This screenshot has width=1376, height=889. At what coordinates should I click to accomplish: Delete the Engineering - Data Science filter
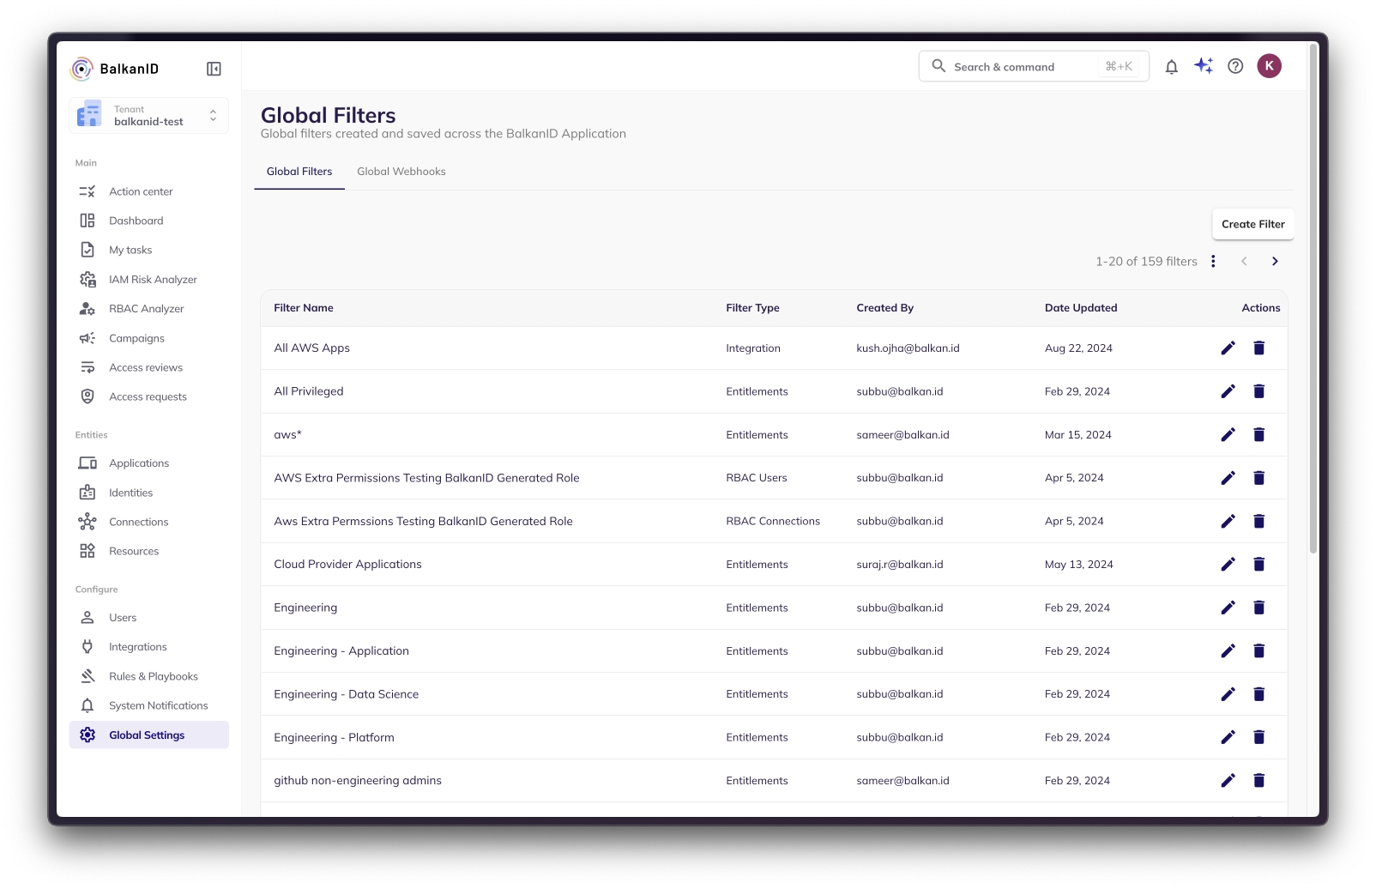(x=1259, y=693)
